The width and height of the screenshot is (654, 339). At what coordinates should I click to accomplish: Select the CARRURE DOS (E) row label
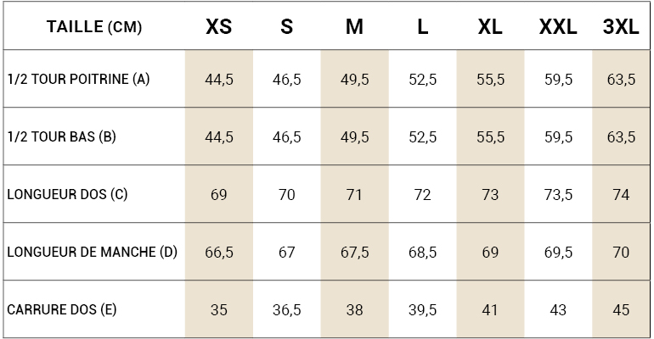pyautogui.click(x=62, y=310)
